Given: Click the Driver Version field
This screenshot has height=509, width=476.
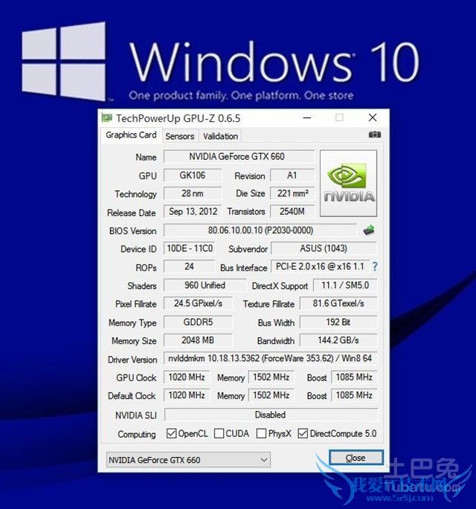Looking at the screenshot, I should (x=270, y=358).
